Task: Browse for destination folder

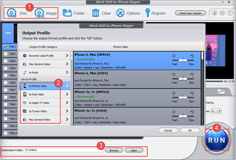Action: tap(114, 150)
